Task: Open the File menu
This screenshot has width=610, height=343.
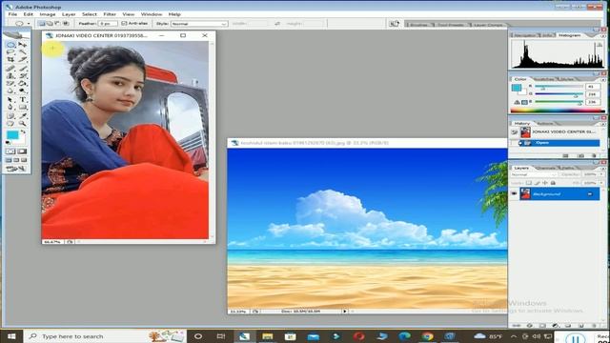Action: [12, 14]
